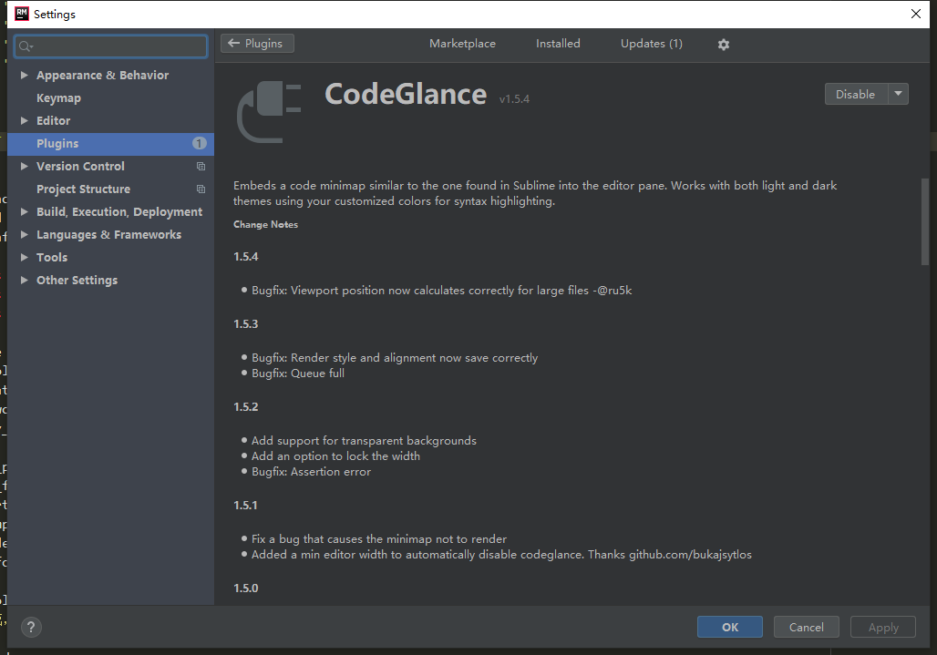
Task: Expand Build, Execution, Deployment node
Action: click(25, 212)
